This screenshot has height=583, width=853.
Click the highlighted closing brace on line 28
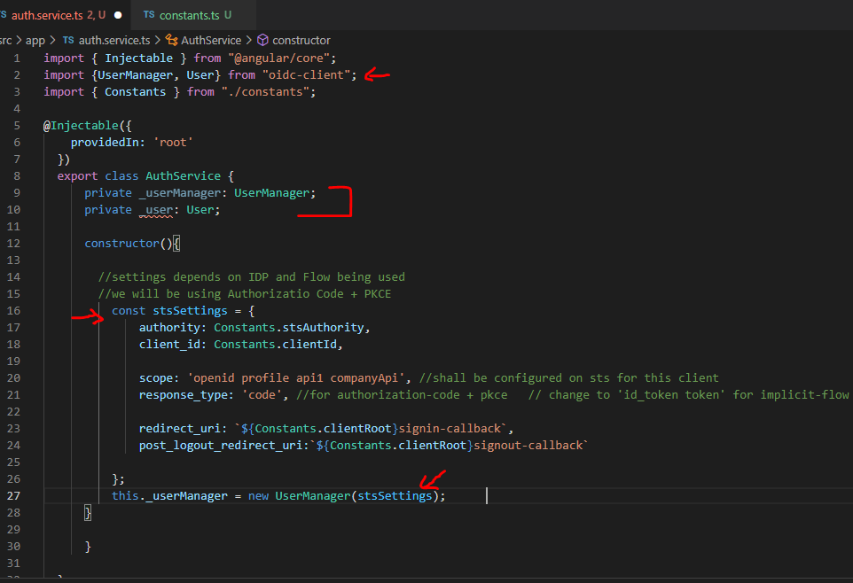pos(88,513)
